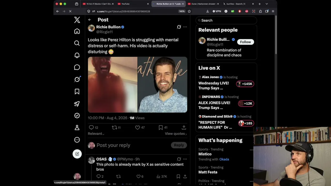
Task: Join Alex Jones live with +145K
Action: click(245, 84)
